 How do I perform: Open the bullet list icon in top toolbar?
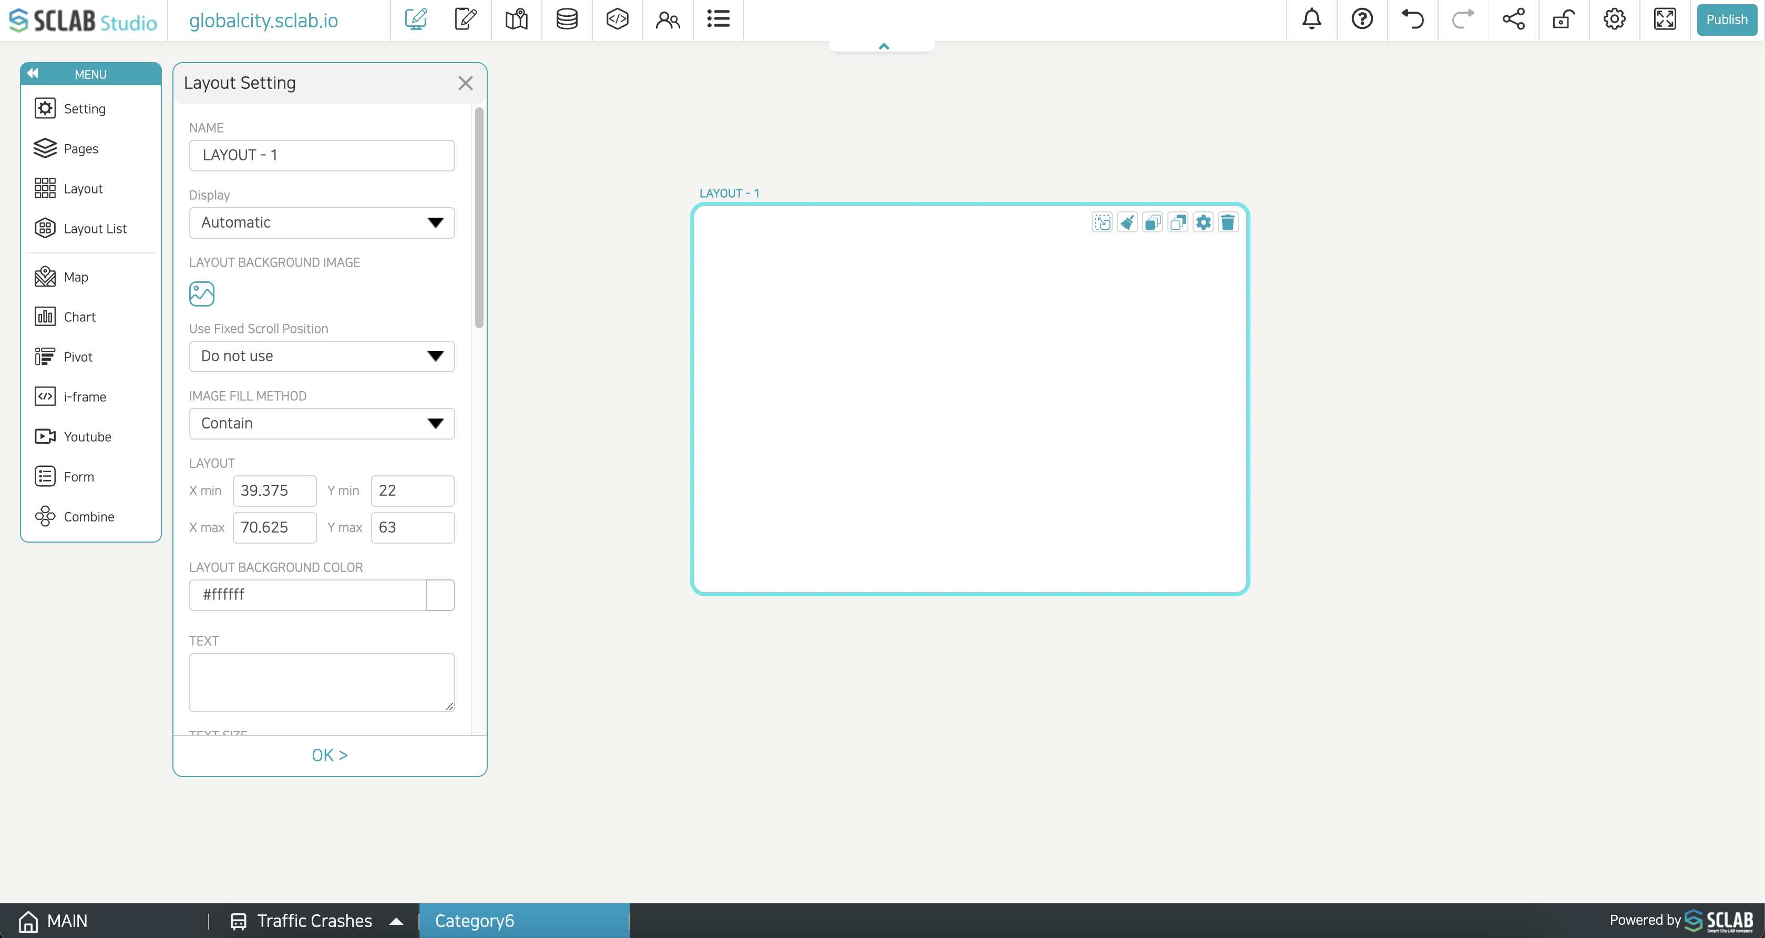click(x=718, y=19)
